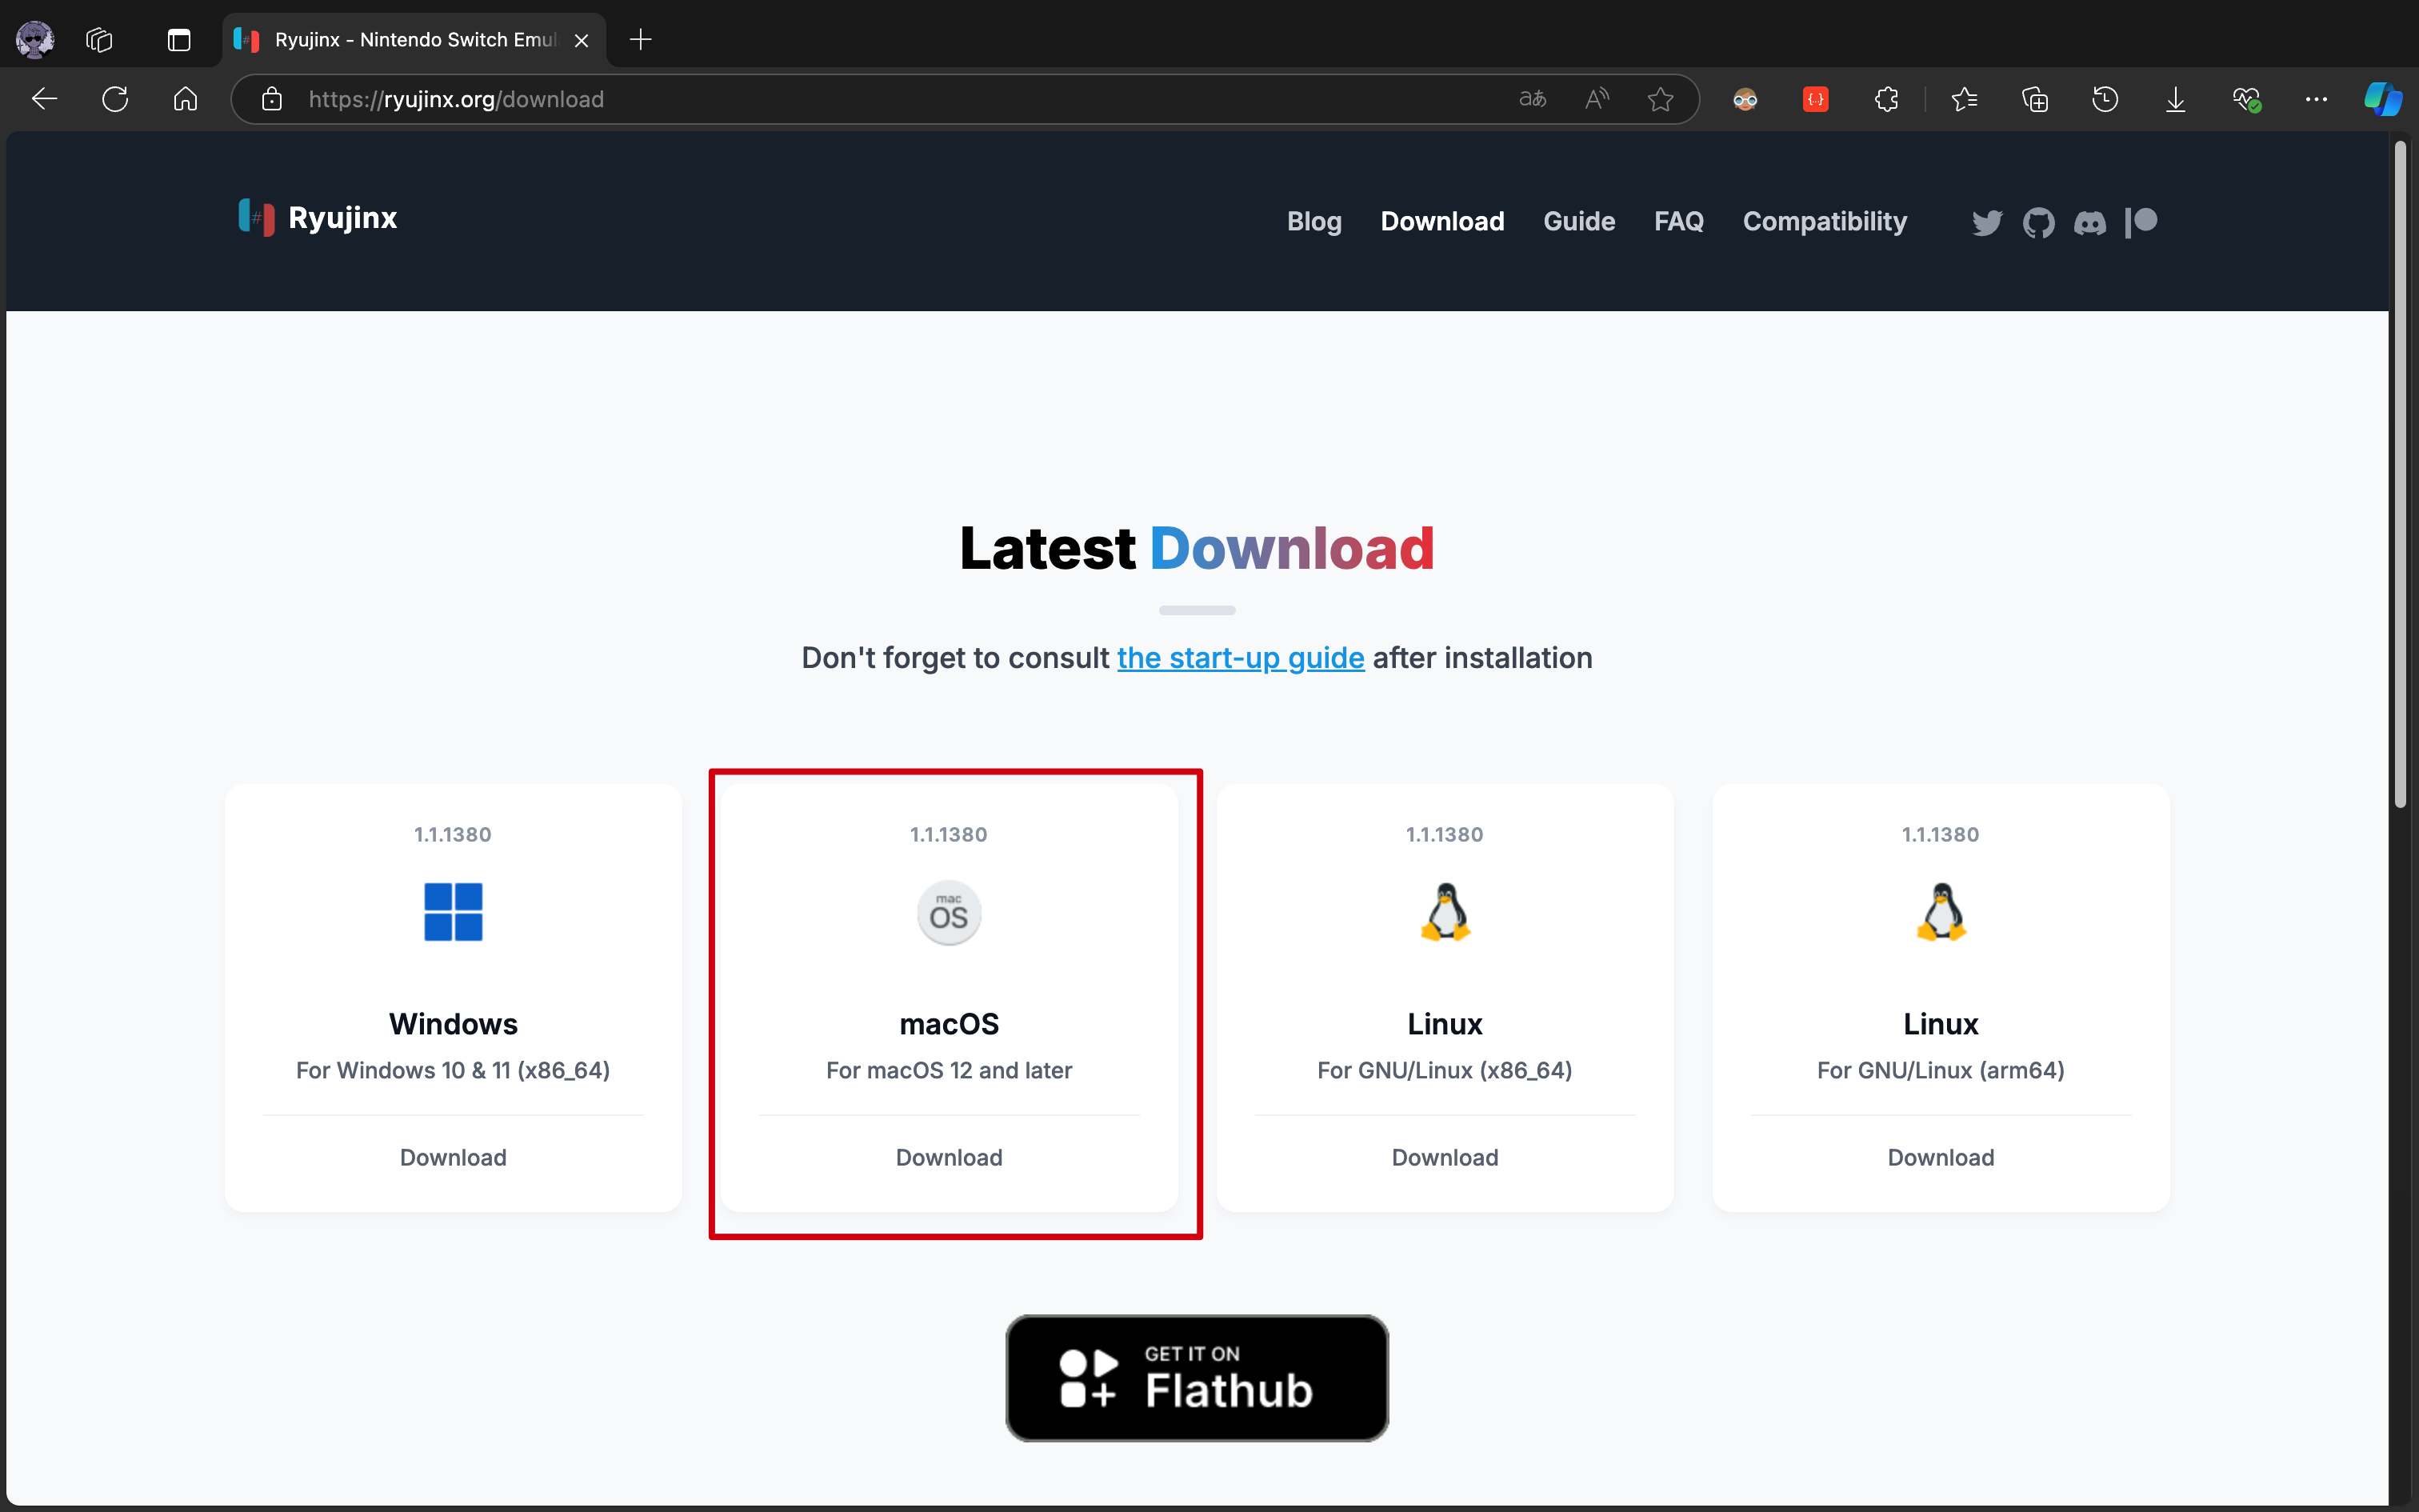Open browser Extensions puzzle icon

point(1886,99)
